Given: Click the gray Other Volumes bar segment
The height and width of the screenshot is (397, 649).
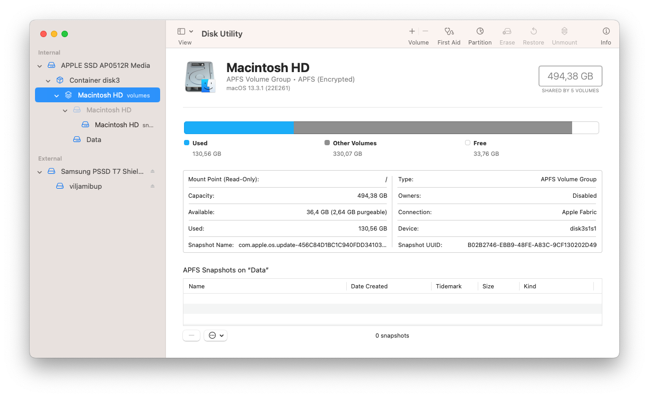Looking at the screenshot, I should tap(433, 128).
